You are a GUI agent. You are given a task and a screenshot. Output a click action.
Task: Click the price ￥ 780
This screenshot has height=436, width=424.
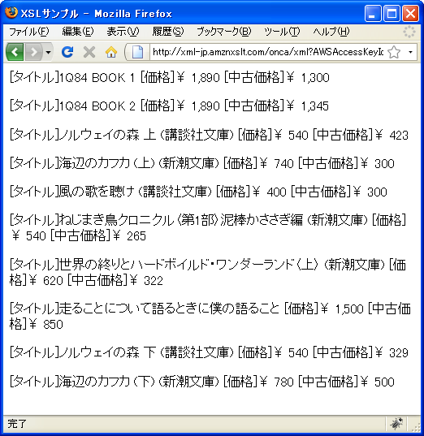click(x=277, y=382)
